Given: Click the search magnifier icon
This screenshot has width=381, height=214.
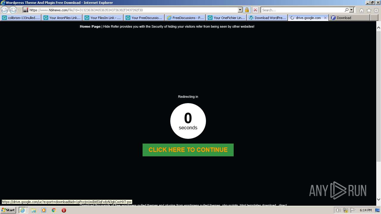Looking at the screenshot, I should coord(347,10).
